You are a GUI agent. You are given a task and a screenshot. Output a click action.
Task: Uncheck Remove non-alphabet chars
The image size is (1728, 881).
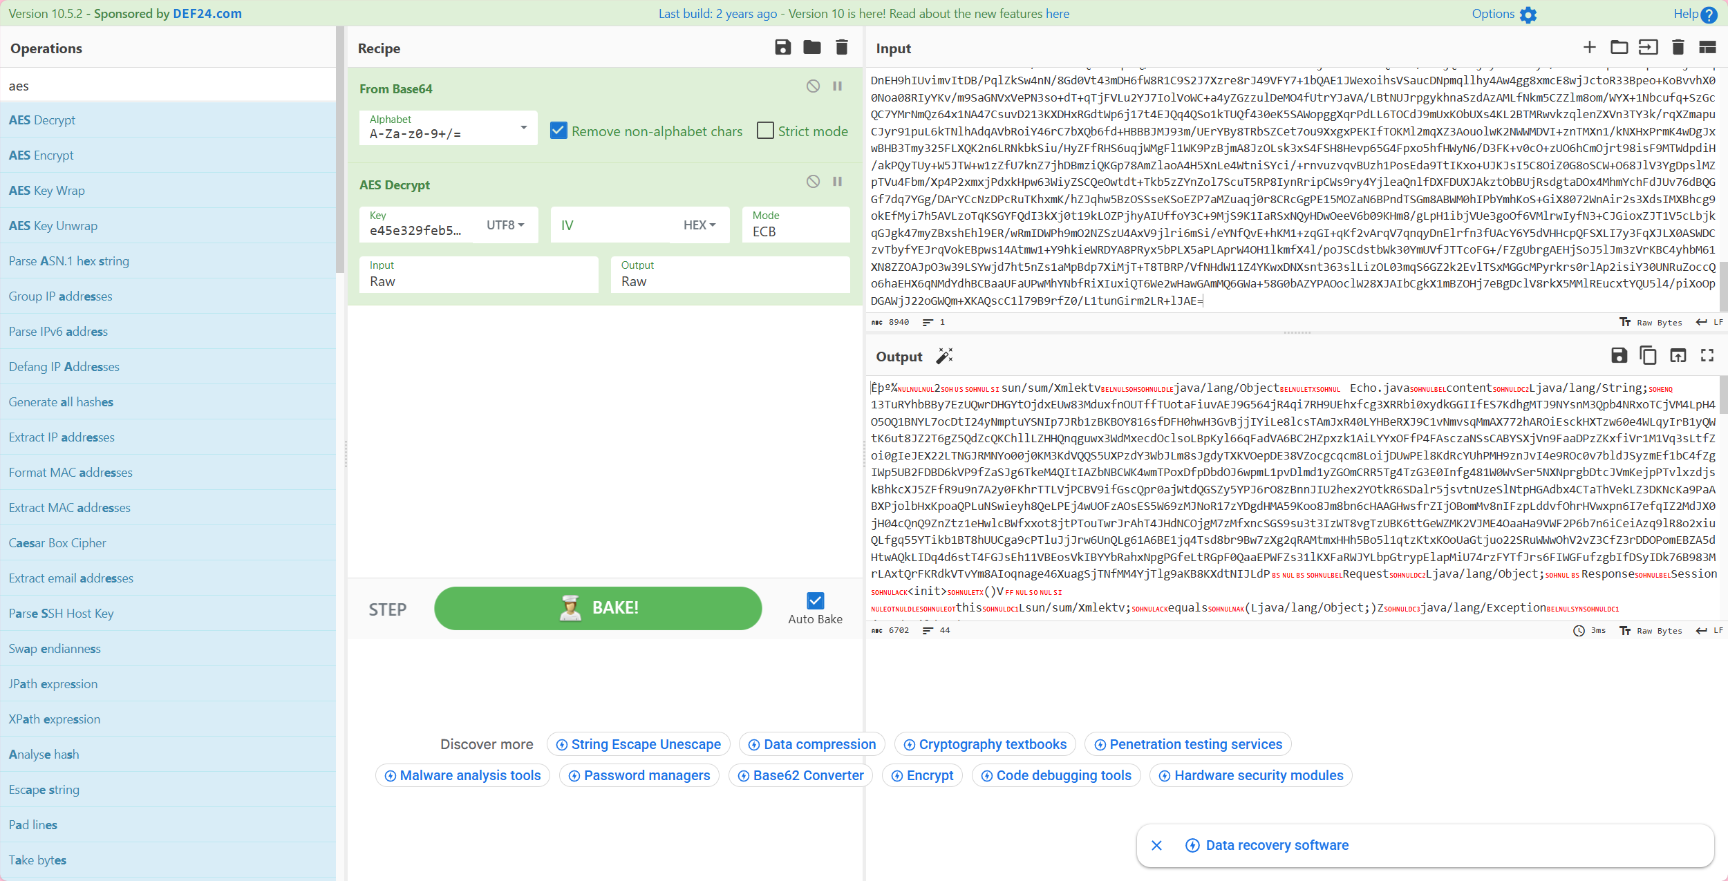coord(558,131)
